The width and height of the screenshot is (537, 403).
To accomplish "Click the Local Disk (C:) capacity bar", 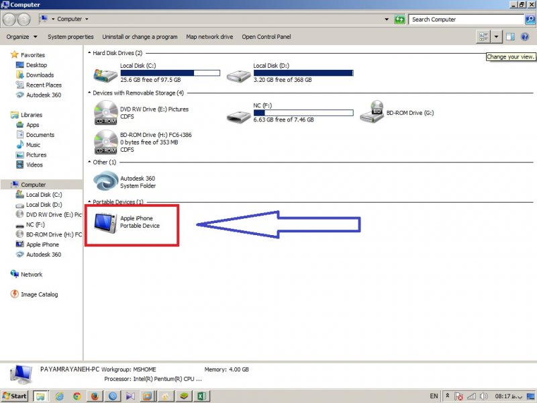I will [170, 73].
